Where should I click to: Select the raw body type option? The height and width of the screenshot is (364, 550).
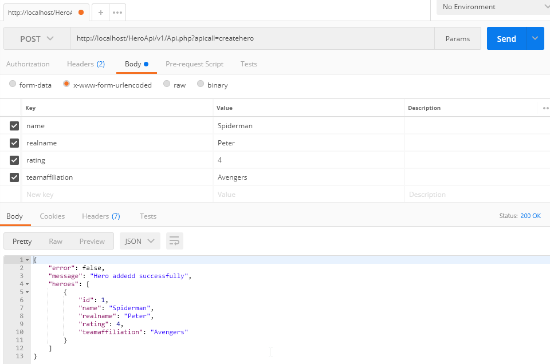click(167, 84)
